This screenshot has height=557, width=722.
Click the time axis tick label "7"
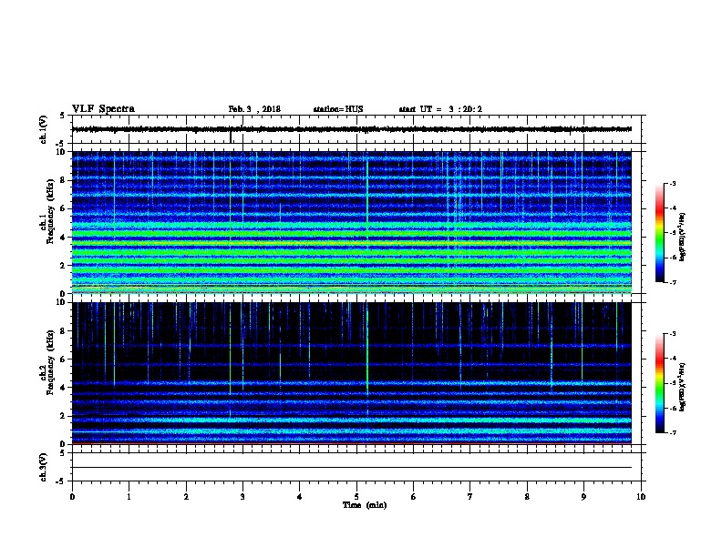click(x=470, y=497)
